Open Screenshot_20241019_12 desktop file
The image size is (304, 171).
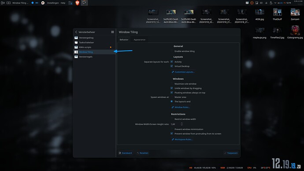153,16
